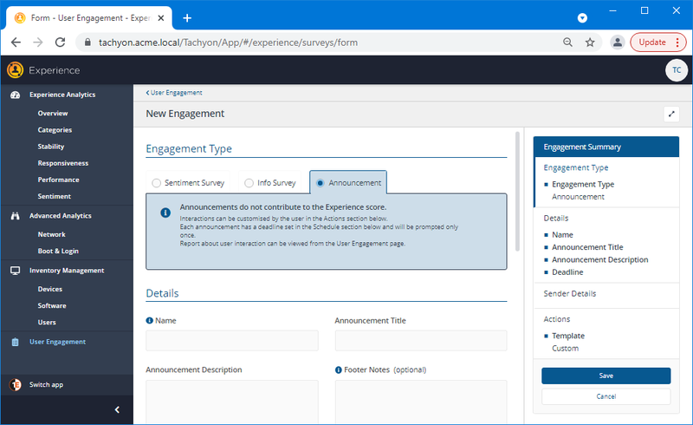Click the Switch app 1E icon
This screenshot has height=425, width=693.
click(15, 385)
